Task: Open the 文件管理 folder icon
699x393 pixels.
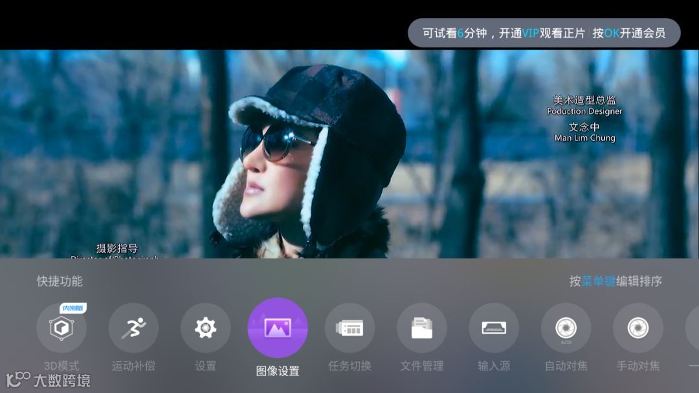Action: point(422,328)
